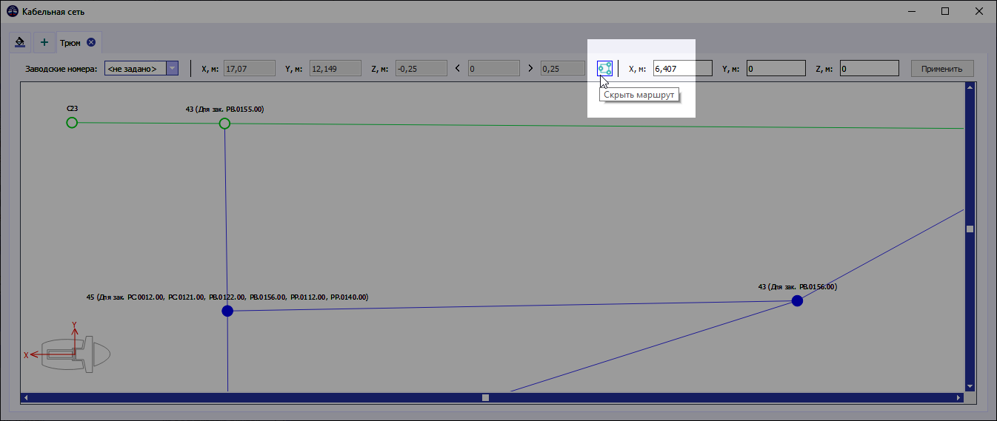997x421 pixels.
Task: Click the ship orientation axes icon
Action: pyautogui.click(x=67, y=348)
